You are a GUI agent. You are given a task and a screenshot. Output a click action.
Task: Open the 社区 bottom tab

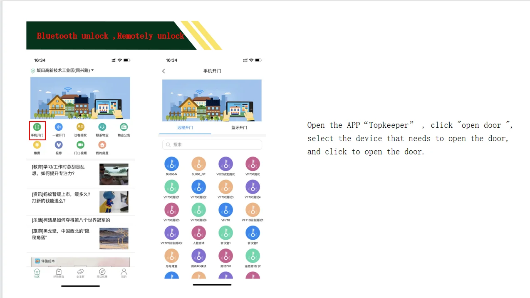[x=37, y=273]
